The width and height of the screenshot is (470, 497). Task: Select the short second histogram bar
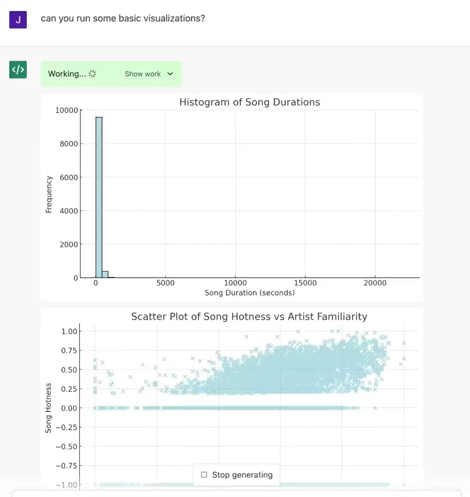tap(105, 274)
